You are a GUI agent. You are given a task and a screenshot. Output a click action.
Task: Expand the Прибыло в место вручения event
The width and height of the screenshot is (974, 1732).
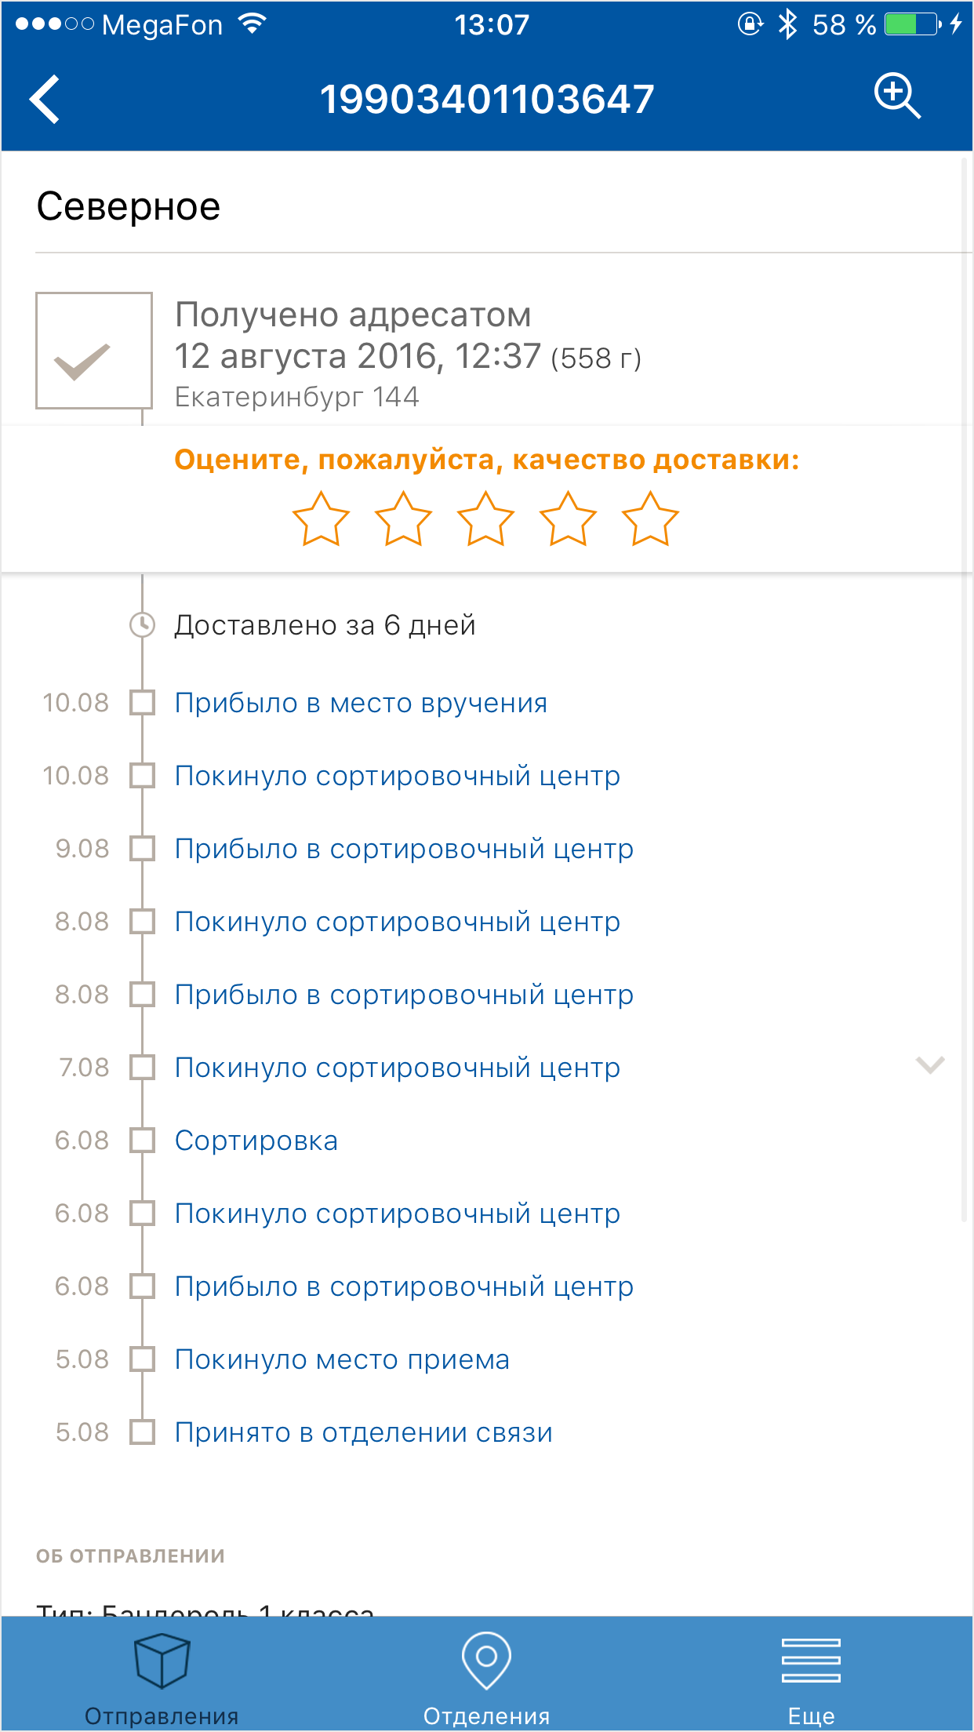(361, 703)
